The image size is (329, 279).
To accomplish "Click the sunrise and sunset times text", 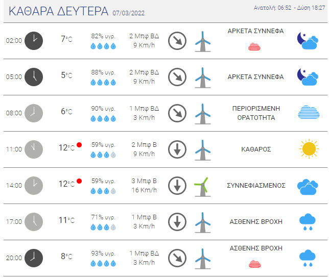I will (x=289, y=8).
